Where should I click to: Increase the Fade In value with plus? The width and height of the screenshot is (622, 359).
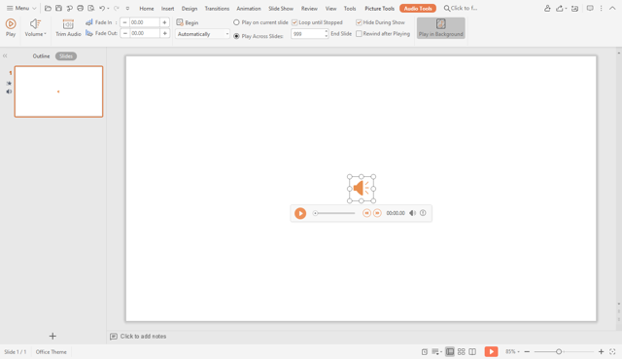tap(164, 22)
